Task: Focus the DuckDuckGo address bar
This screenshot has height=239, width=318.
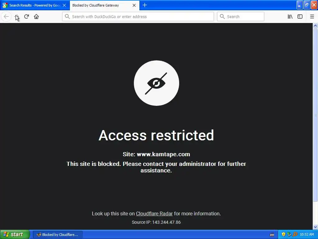Action: [138, 16]
